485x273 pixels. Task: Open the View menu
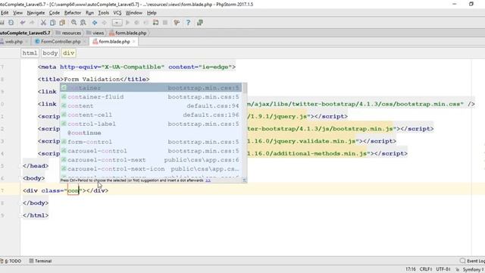coord(17,13)
